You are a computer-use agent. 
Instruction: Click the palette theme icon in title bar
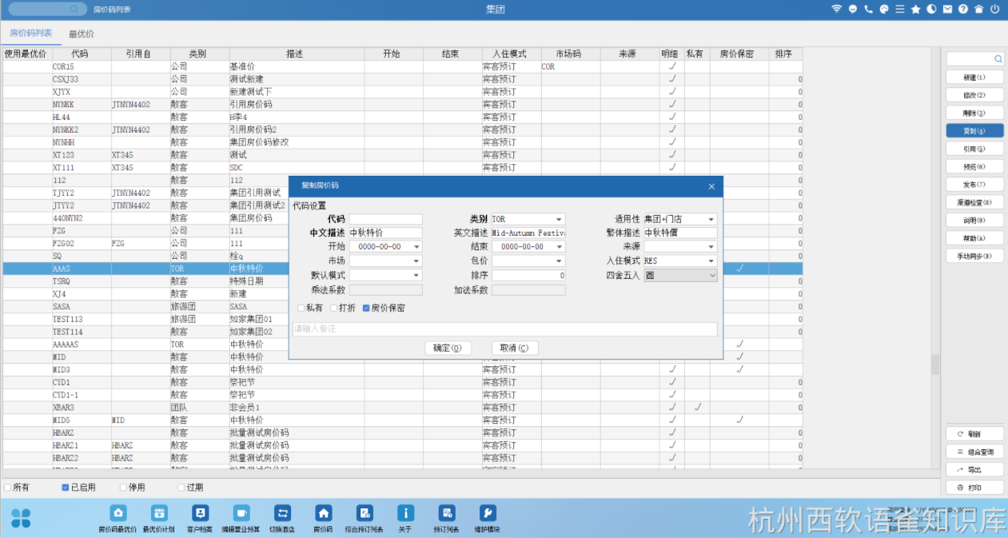(x=884, y=10)
